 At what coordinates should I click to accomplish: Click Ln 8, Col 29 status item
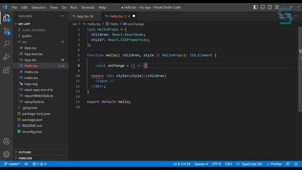182,164
